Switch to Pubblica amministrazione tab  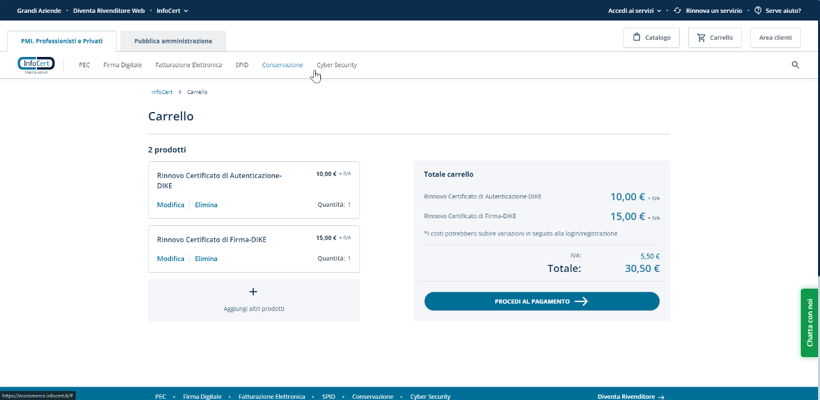173,41
